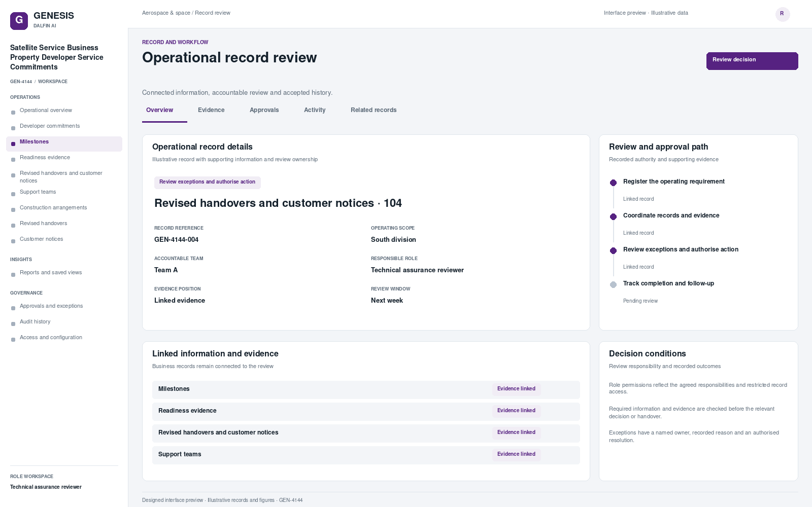This screenshot has height=507, width=812.
Task: Click Review exceptions step marker in approval path
Action: pos(613,250)
